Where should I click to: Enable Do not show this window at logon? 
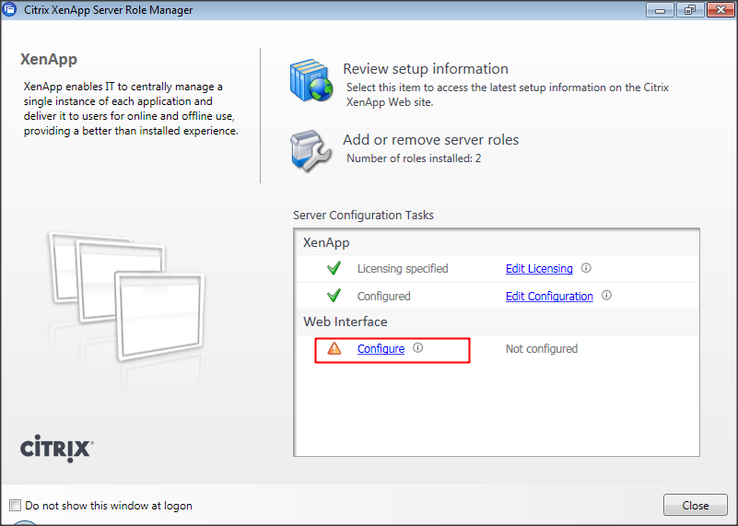15,506
